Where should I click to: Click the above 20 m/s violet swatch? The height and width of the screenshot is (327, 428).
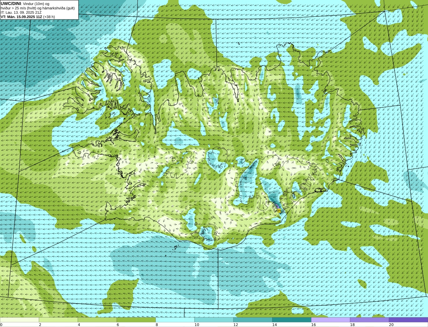tap(408, 320)
